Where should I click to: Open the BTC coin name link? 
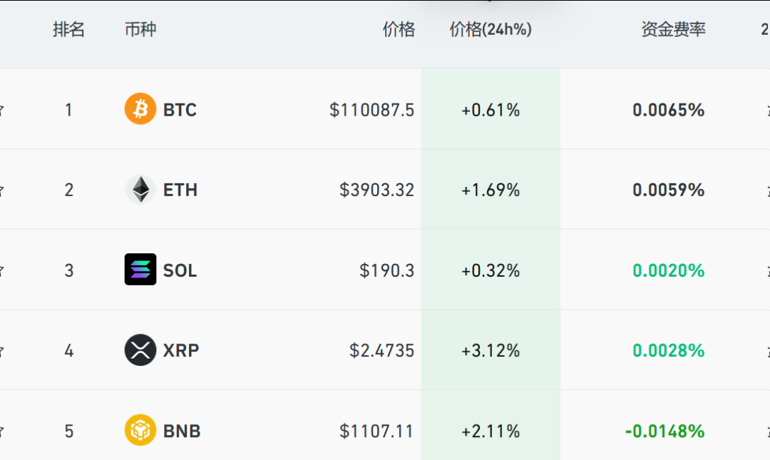[180, 110]
